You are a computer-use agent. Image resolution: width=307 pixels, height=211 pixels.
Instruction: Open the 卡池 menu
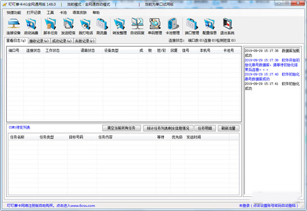click(x=63, y=12)
